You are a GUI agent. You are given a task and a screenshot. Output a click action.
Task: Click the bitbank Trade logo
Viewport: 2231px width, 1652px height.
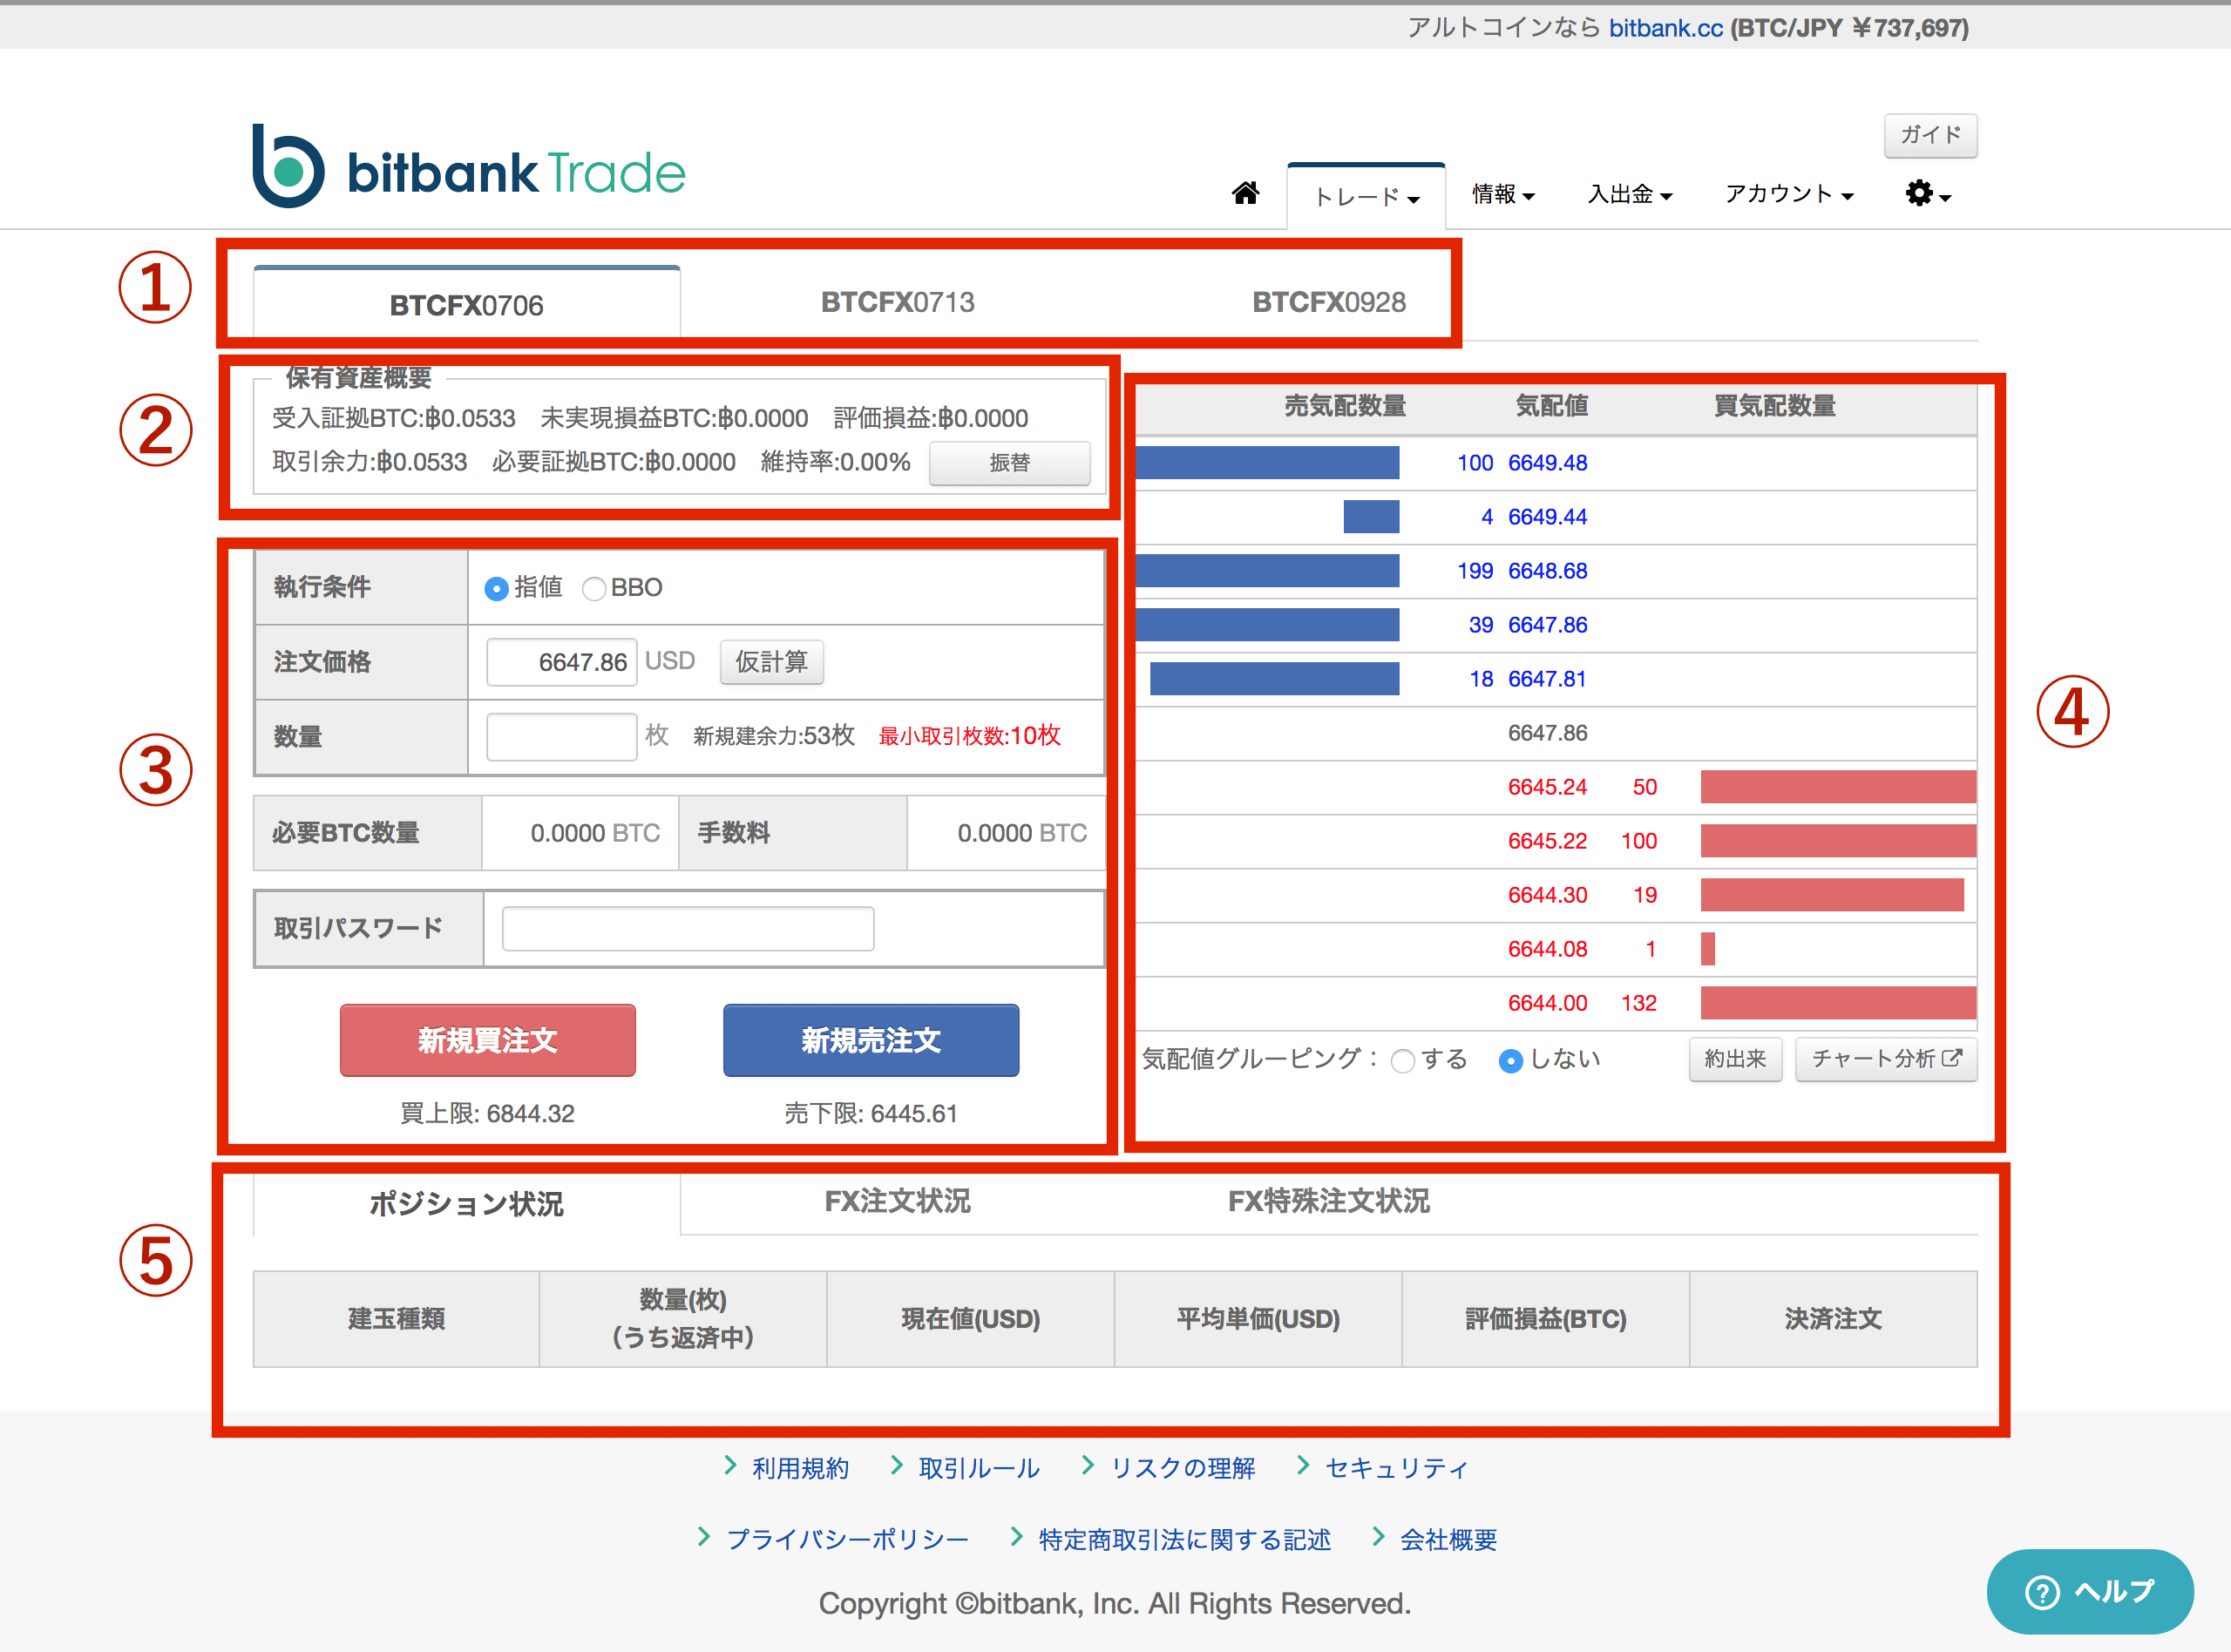click(x=468, y=167)
